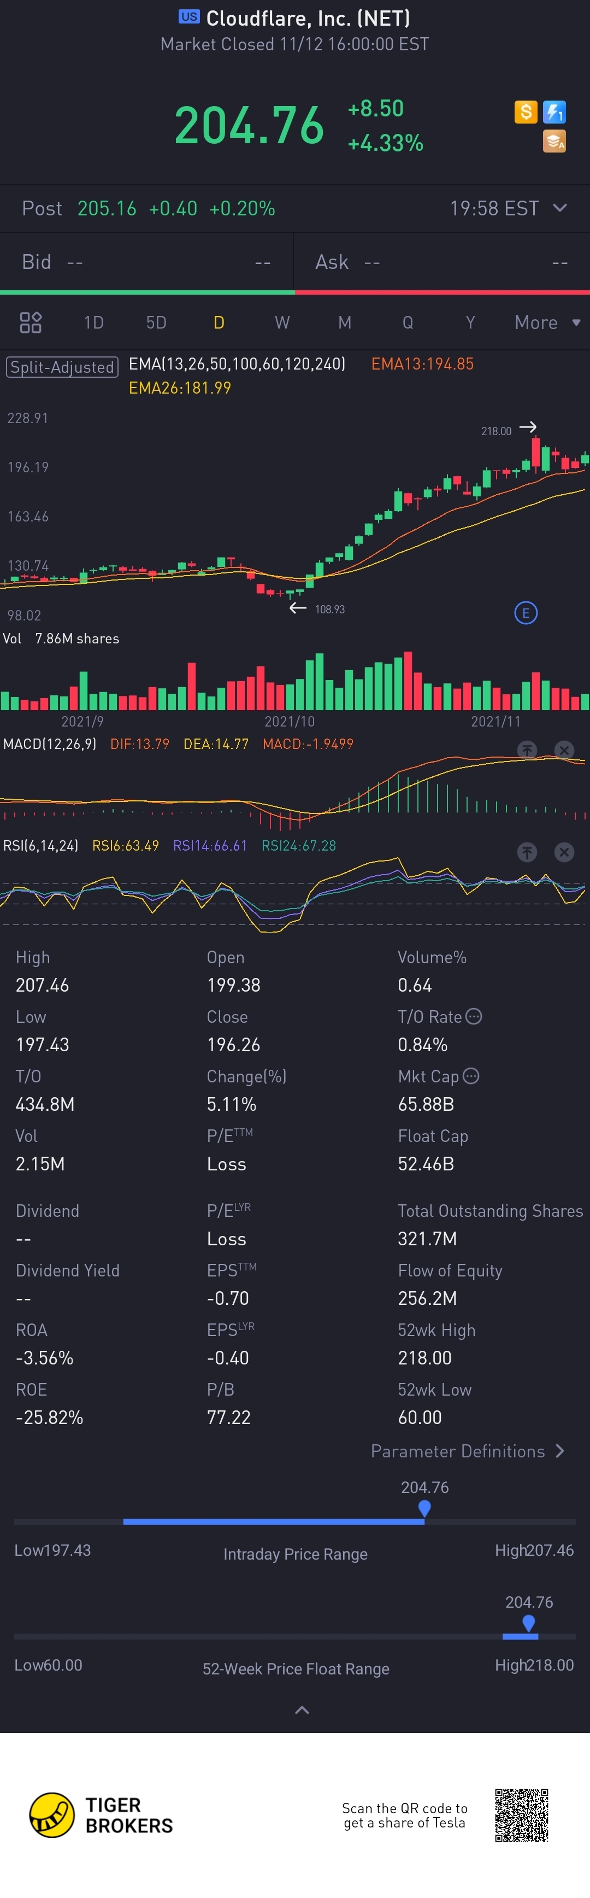This screenshot has height=1898, width=590.
Task: Tap the DIF:13.79 readout
Action: coord(140,744)
